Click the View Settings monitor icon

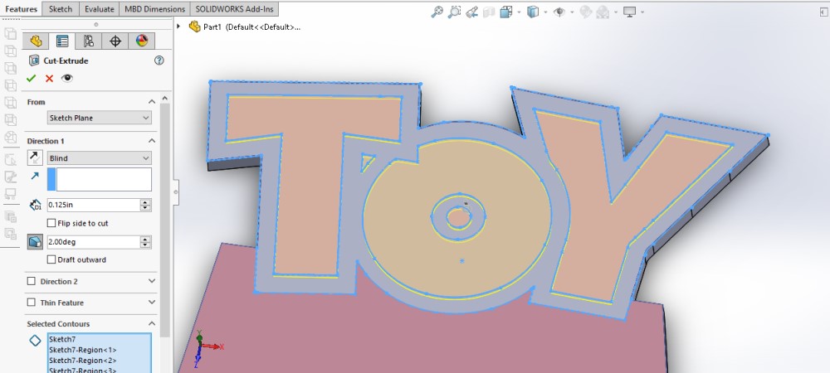point(629,12)
